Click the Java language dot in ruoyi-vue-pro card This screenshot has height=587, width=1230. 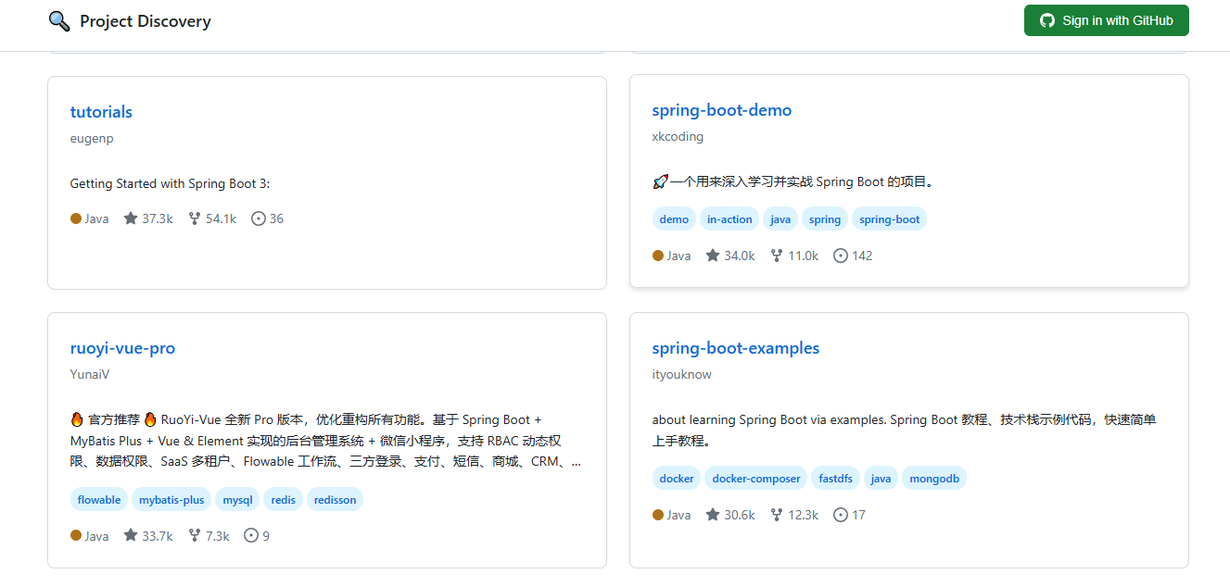point(76,535)
